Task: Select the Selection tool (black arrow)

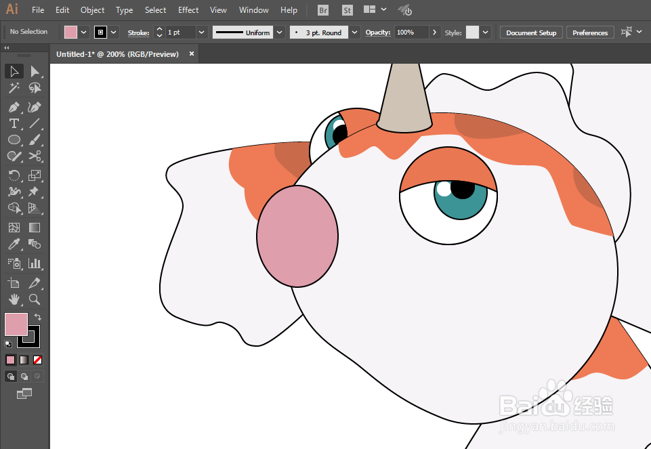Action: (x=14, y=71)
